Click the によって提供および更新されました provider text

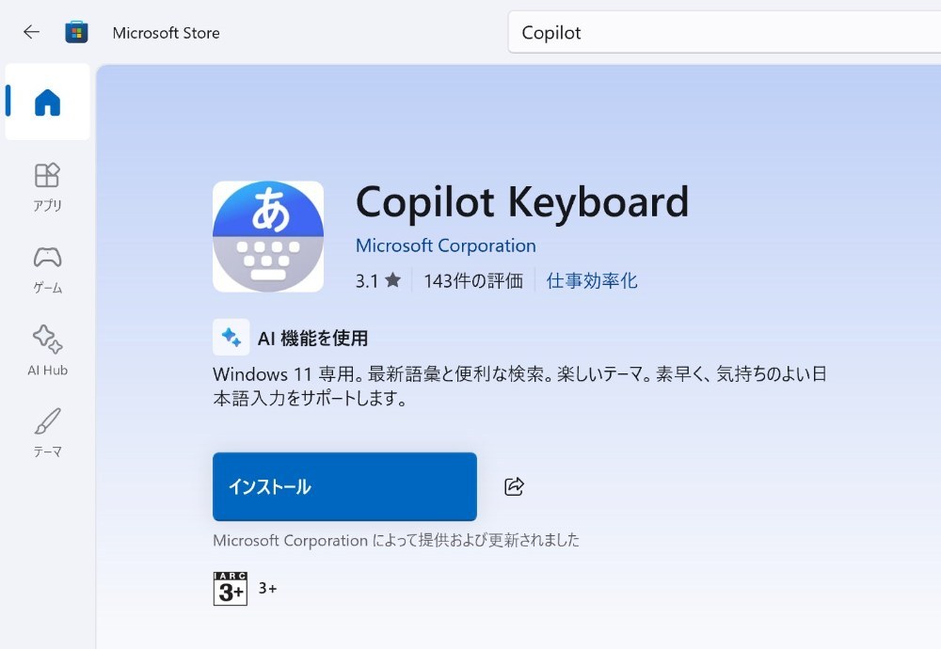[x=476, y=540]
